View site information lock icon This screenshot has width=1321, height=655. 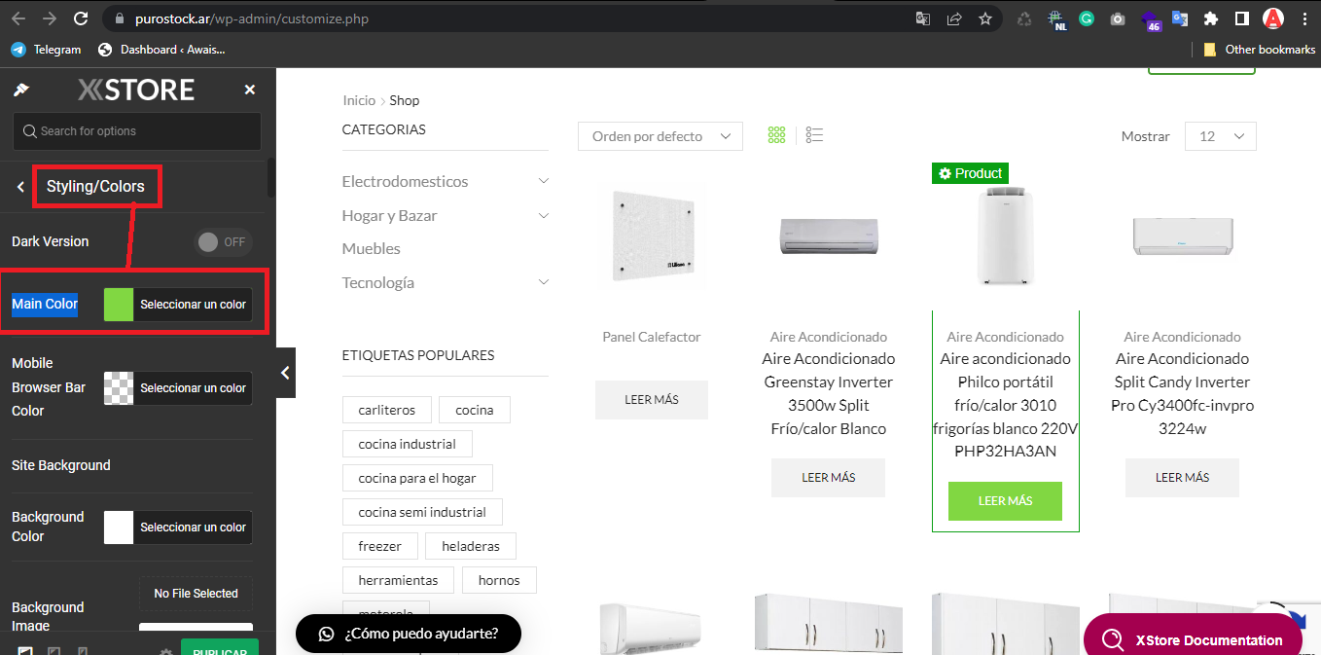click(x=119, y=18)
